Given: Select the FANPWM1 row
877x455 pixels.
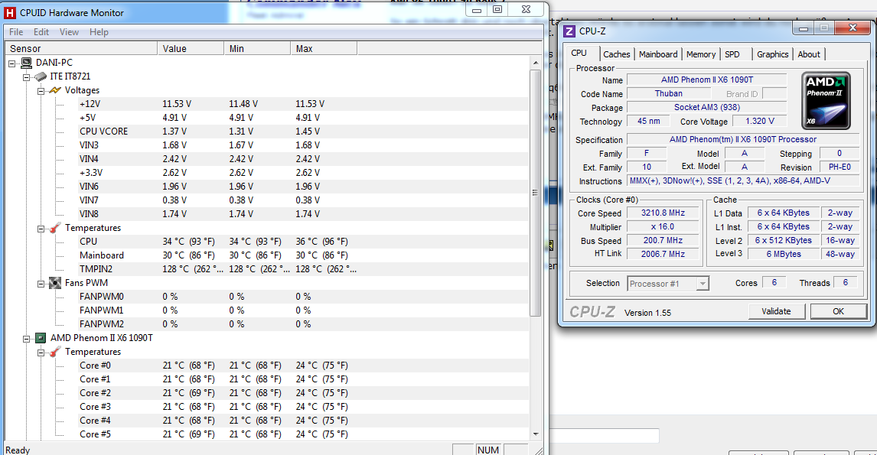Looking at the screenshot, I should 303,310.
